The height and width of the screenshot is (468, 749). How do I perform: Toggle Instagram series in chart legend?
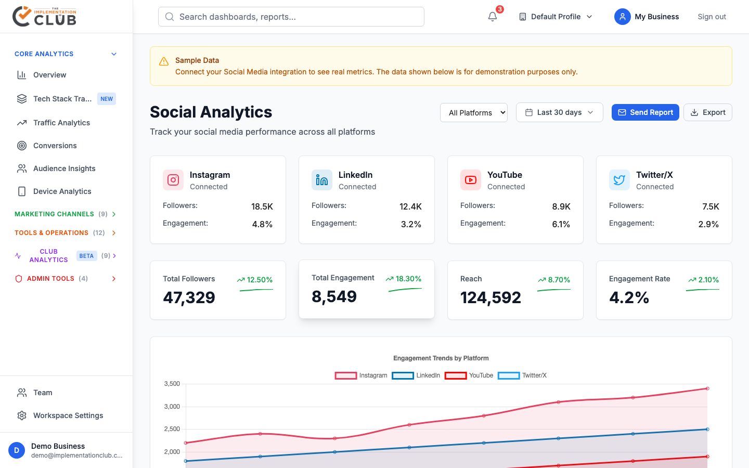point(361,375)
